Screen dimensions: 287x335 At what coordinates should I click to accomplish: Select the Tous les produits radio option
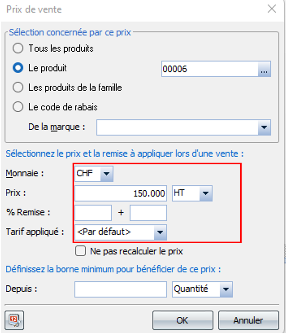(x=18, y=48)
